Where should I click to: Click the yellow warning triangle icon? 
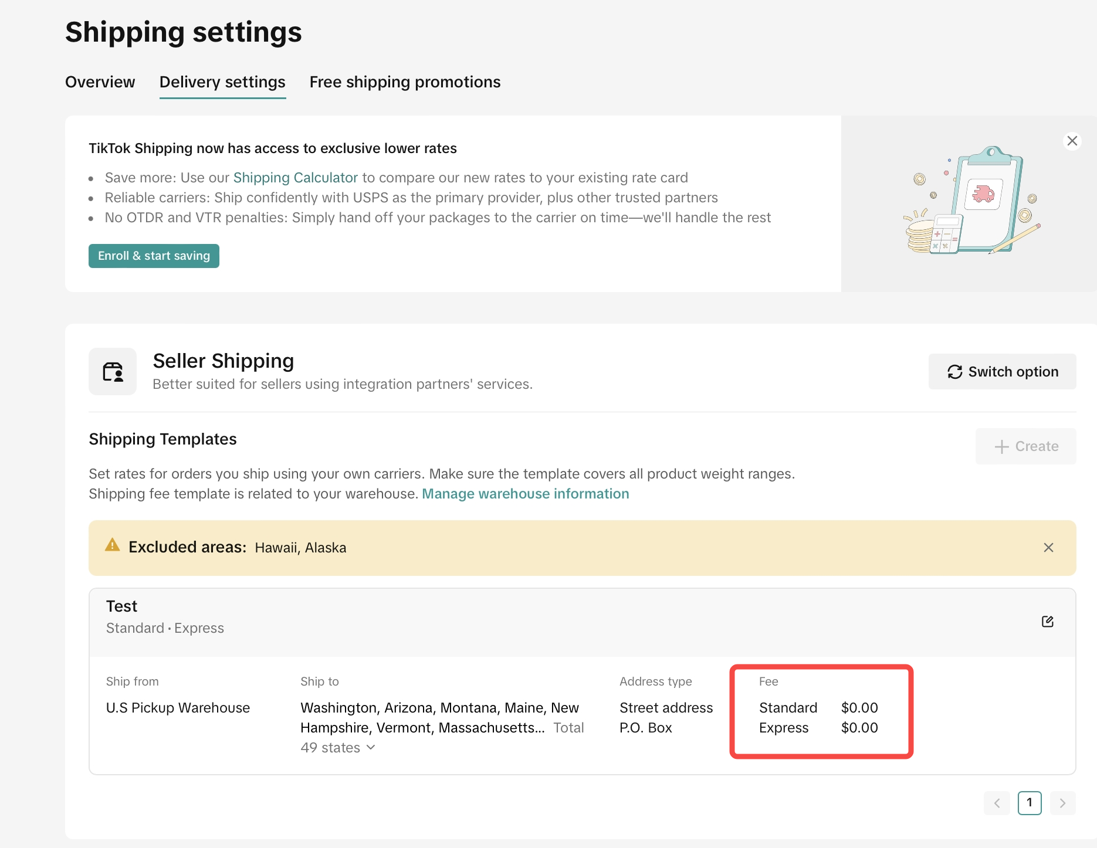pos(112,546)
